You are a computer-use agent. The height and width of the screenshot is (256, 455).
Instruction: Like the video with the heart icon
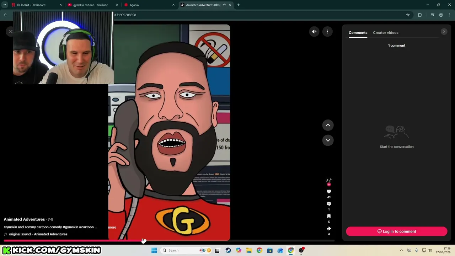tap(329, 192)
